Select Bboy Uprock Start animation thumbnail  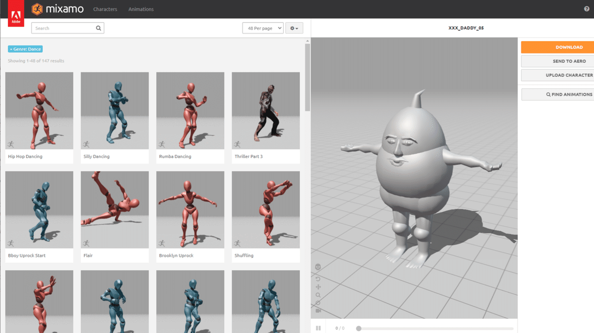click(39, 210)
